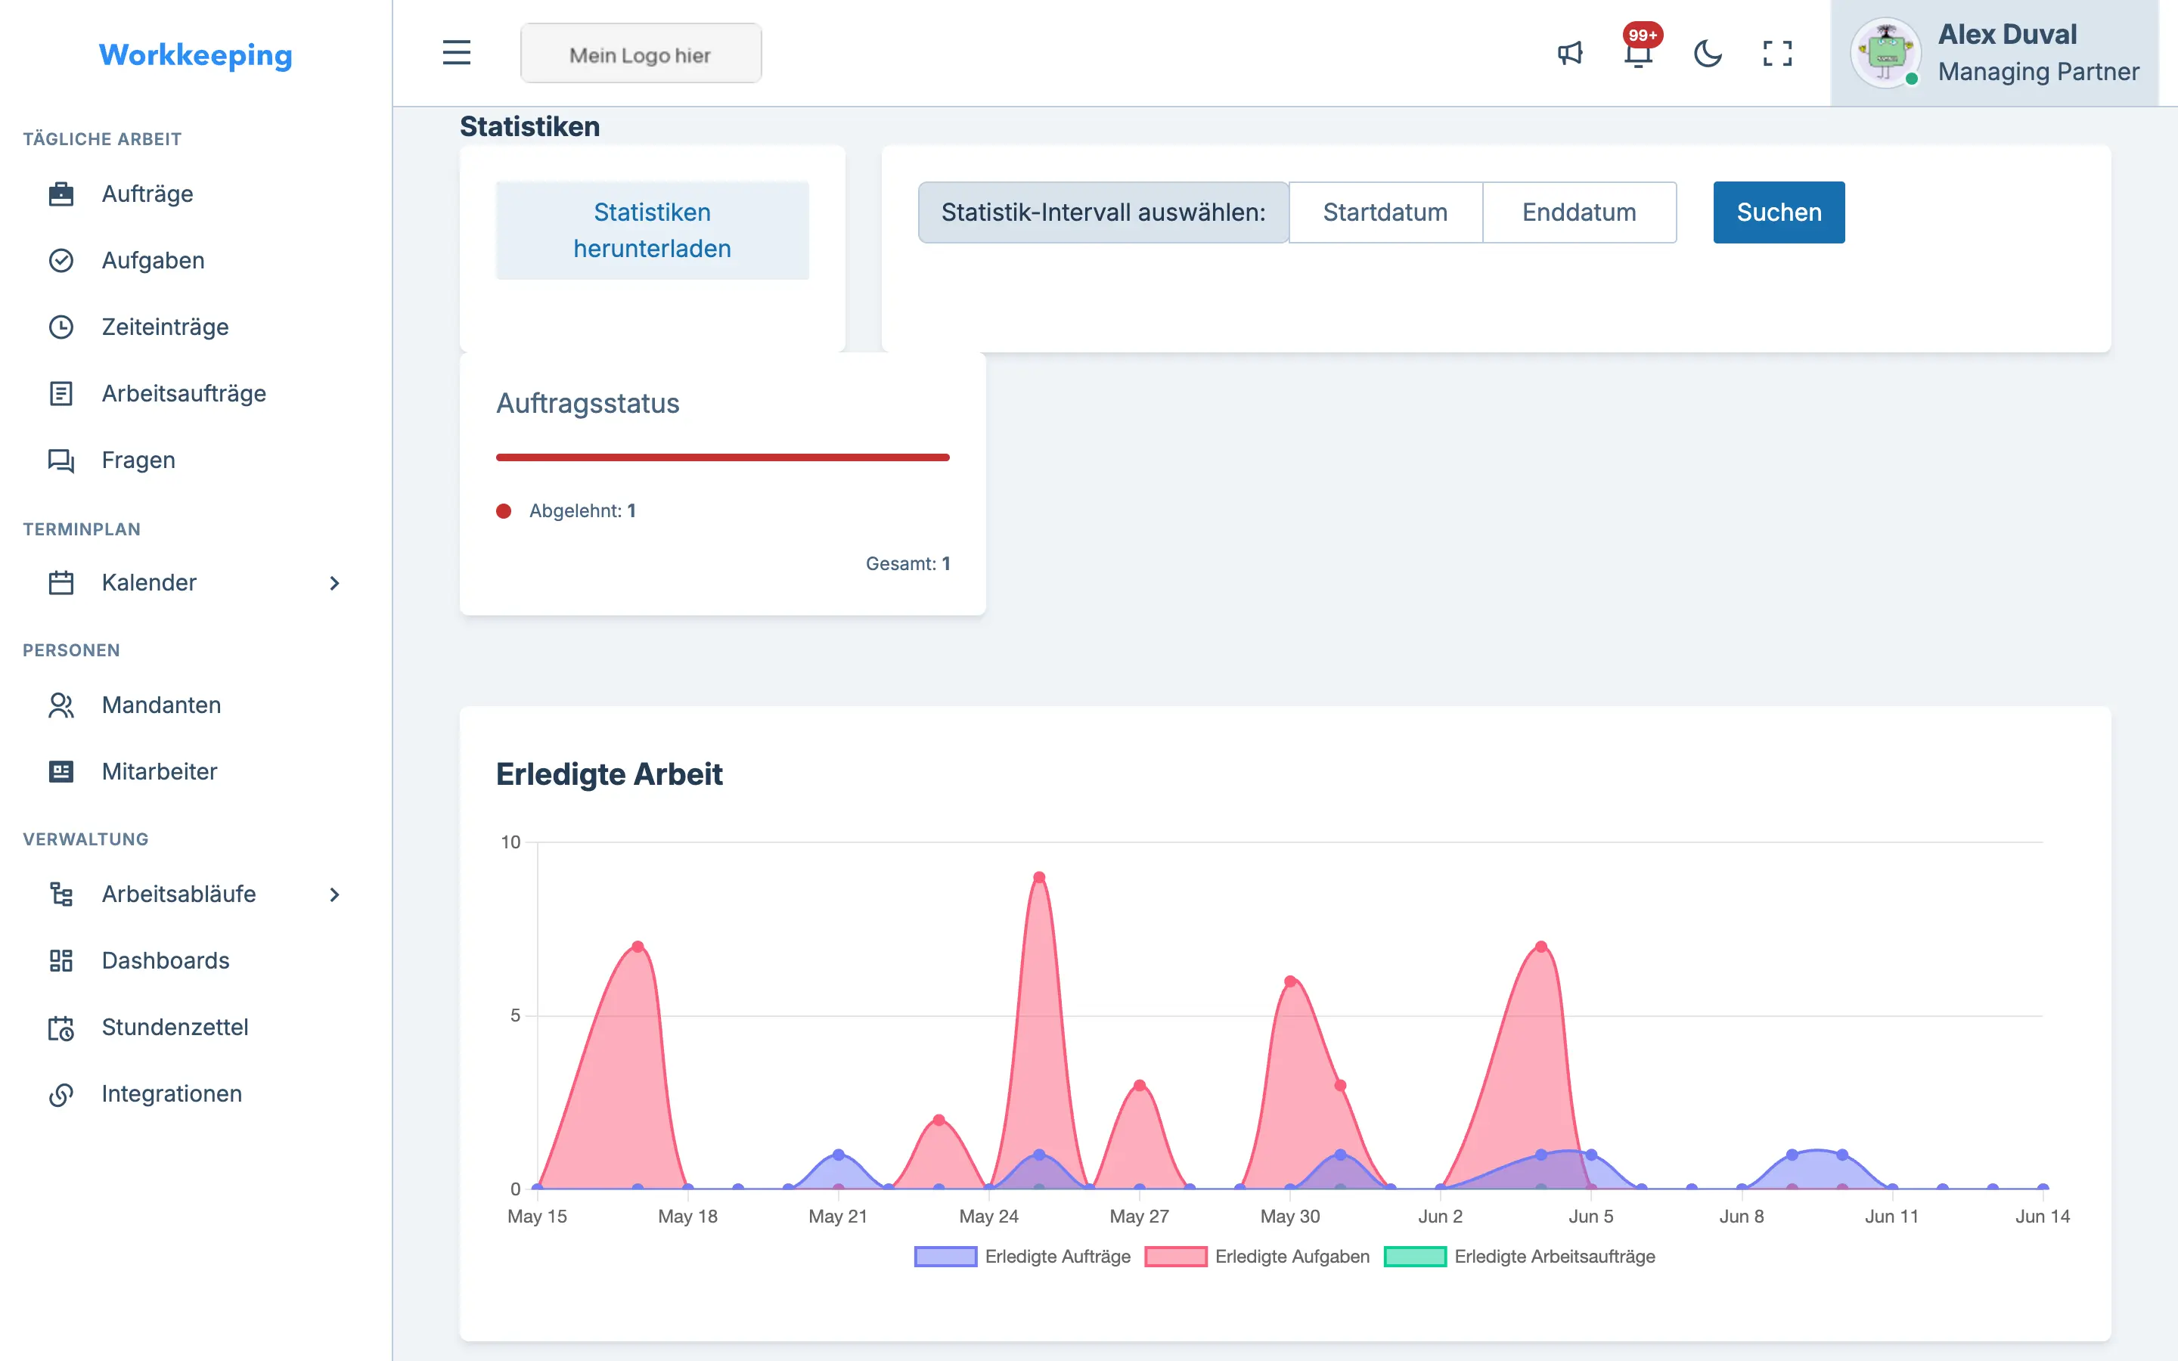Expand the Arbeitsabläufe submenu chevron

click(334, 894)
